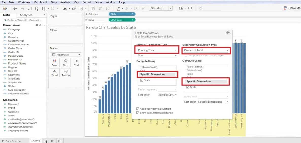This screenshot has width=301, height=143.
Task: Click the Orders (Sample - Superstore) data source
Action: pyautogui.click(x=22, y=20)
